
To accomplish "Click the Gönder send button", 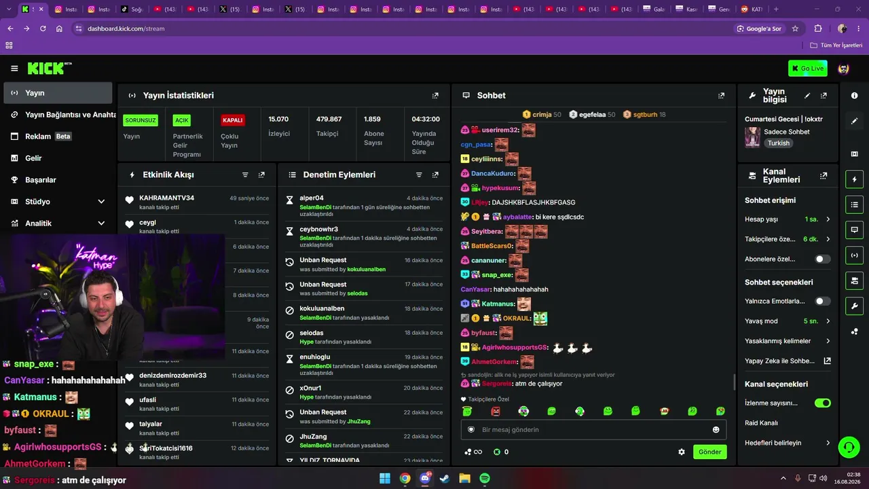I will 710,452.
